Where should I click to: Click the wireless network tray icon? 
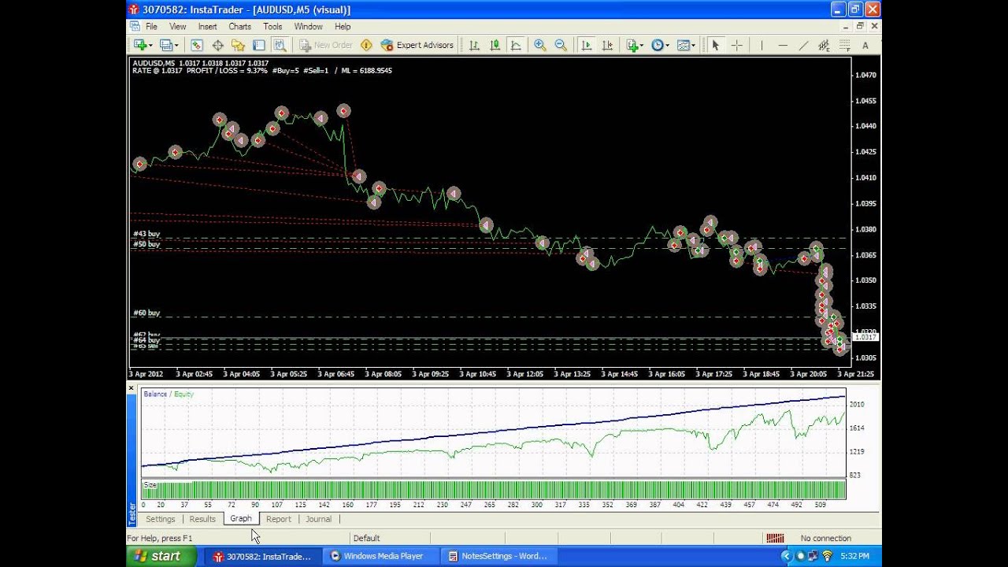click(827, 556)
